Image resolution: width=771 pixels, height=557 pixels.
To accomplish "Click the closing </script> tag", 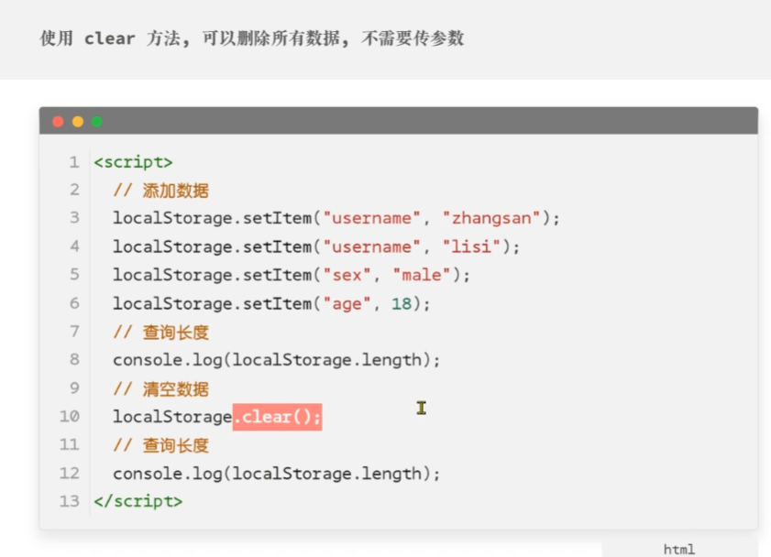I will 138,501.
